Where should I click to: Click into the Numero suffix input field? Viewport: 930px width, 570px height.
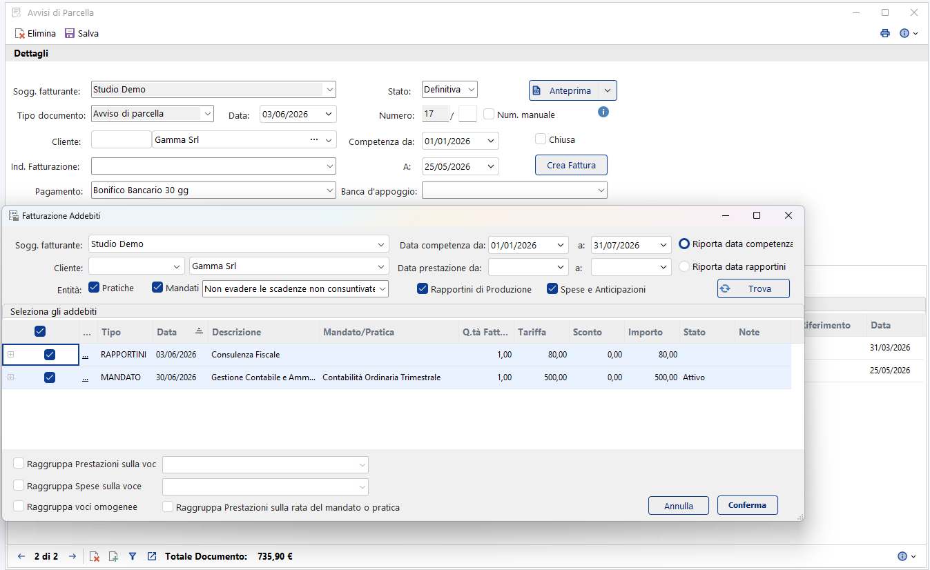(x=467, y=114)
